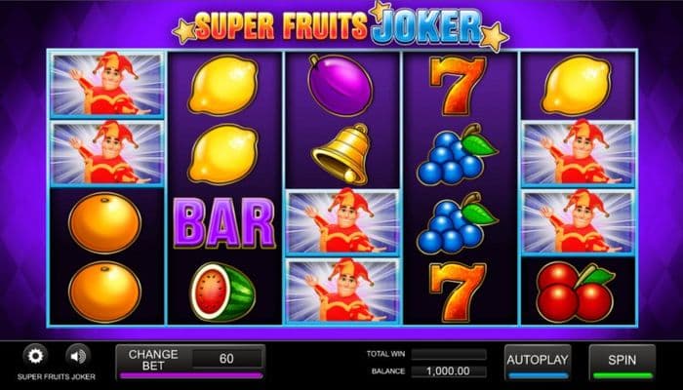Click the balance field showing 1,000.00
Viewport: 683px width, 390px height.
[449, 371]
